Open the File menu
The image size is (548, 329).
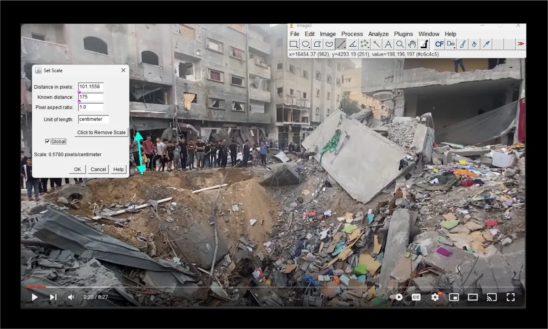[295, 34]
